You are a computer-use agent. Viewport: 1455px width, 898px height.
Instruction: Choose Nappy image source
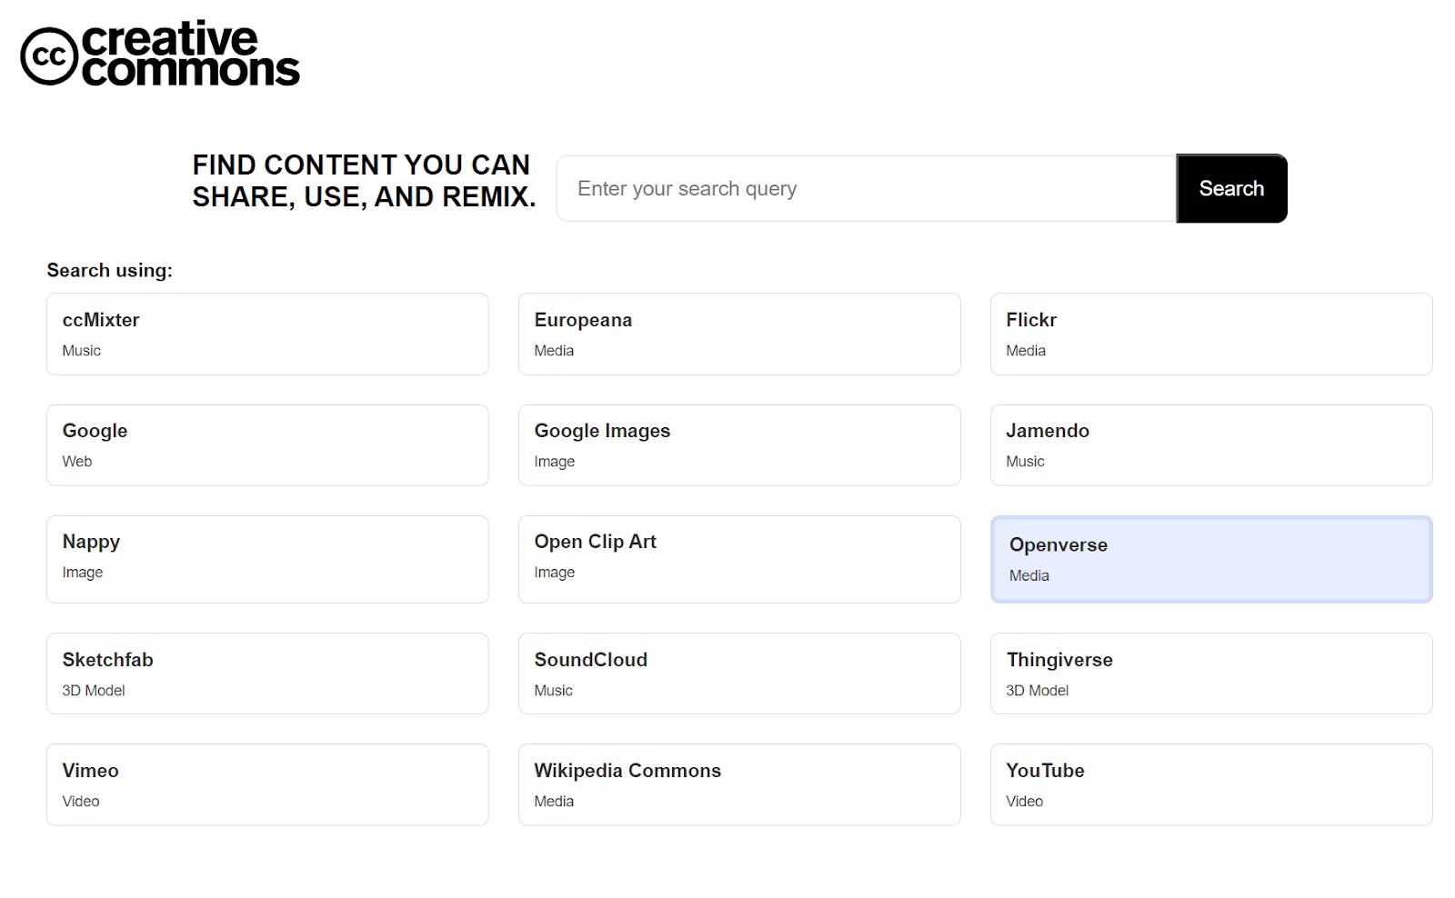click(267, 559)
